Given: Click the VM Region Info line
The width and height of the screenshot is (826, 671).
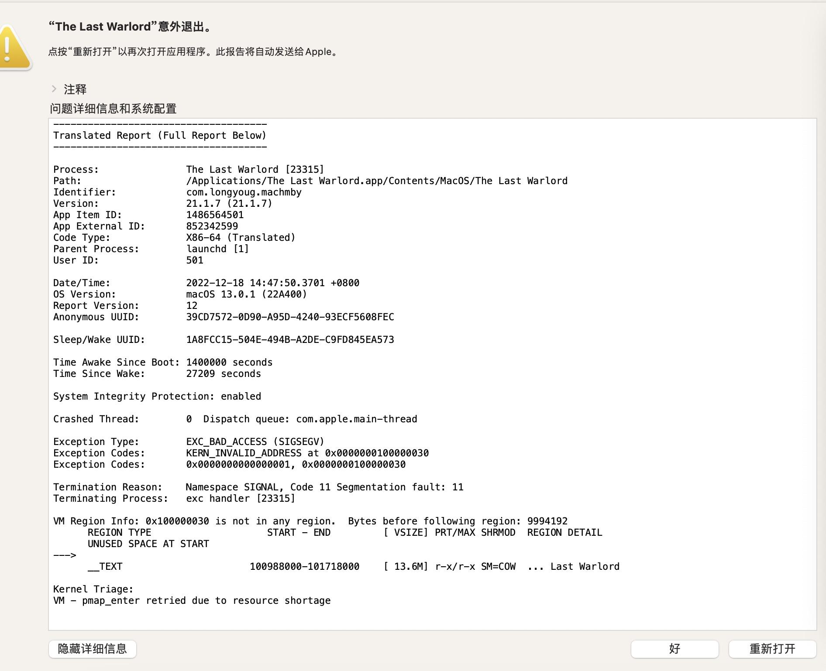Looking at the screenshot, I should pos(310,521).
